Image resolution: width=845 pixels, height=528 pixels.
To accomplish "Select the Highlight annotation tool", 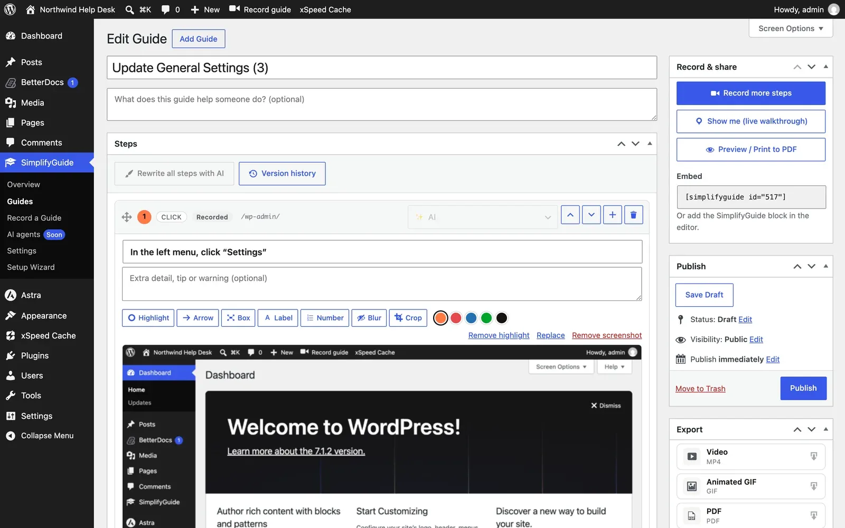I will (148, 318).
